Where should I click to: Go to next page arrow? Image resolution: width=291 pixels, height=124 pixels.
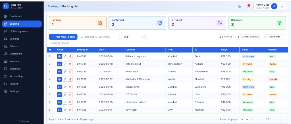(x=277, y=119)
